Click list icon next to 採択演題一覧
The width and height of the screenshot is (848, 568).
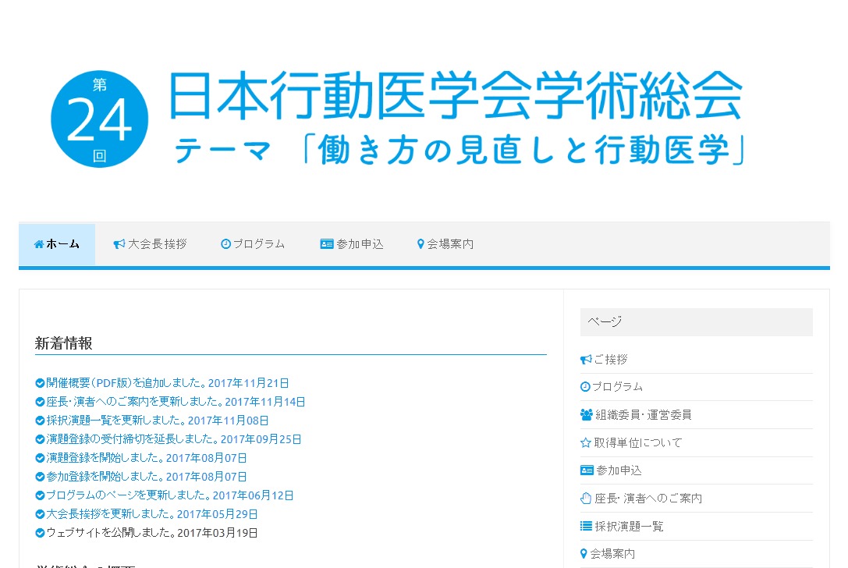pyautogui.click(x=586, y=526)
